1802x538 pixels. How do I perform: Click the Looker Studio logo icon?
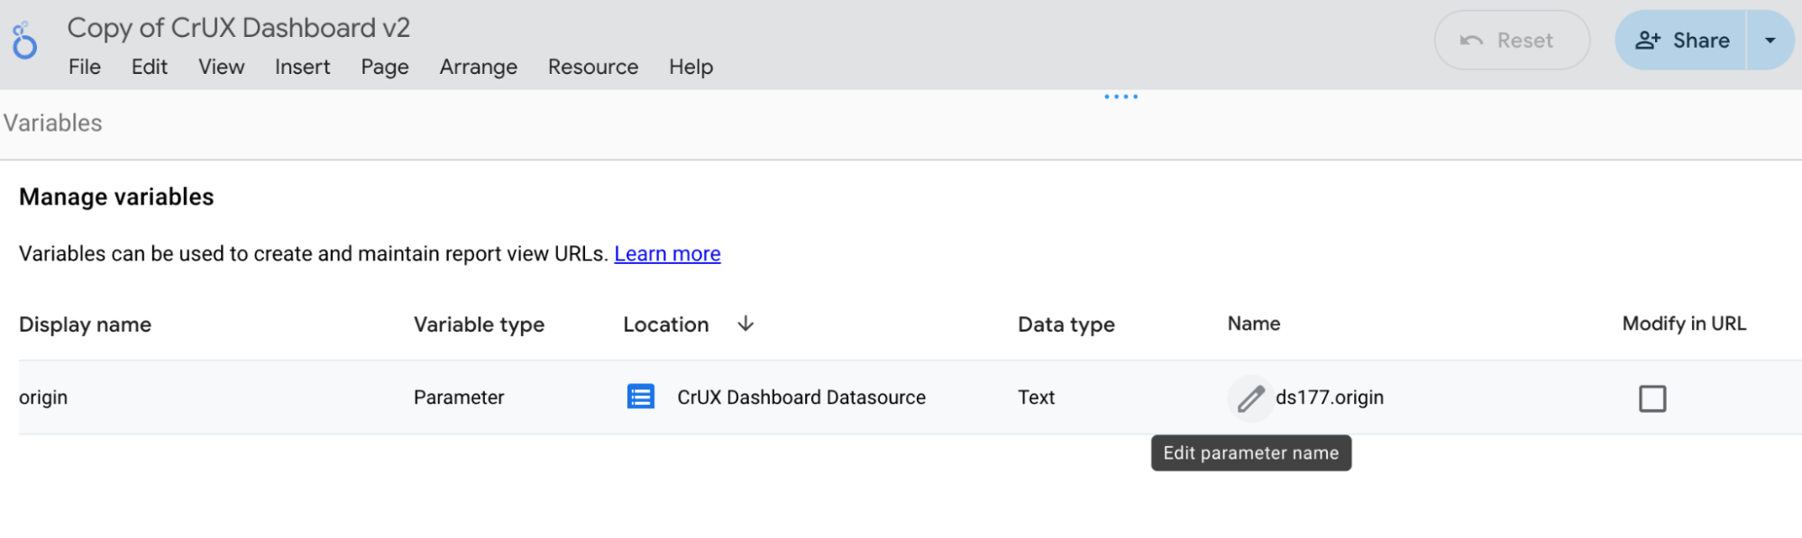[25, 41]
